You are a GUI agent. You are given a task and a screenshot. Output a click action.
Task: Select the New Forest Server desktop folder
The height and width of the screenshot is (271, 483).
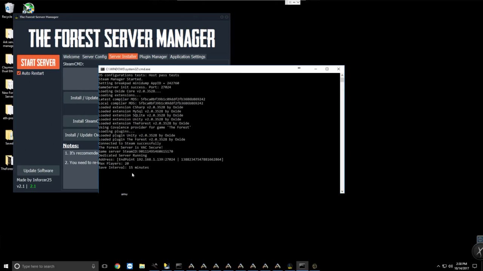click(8, 89)
